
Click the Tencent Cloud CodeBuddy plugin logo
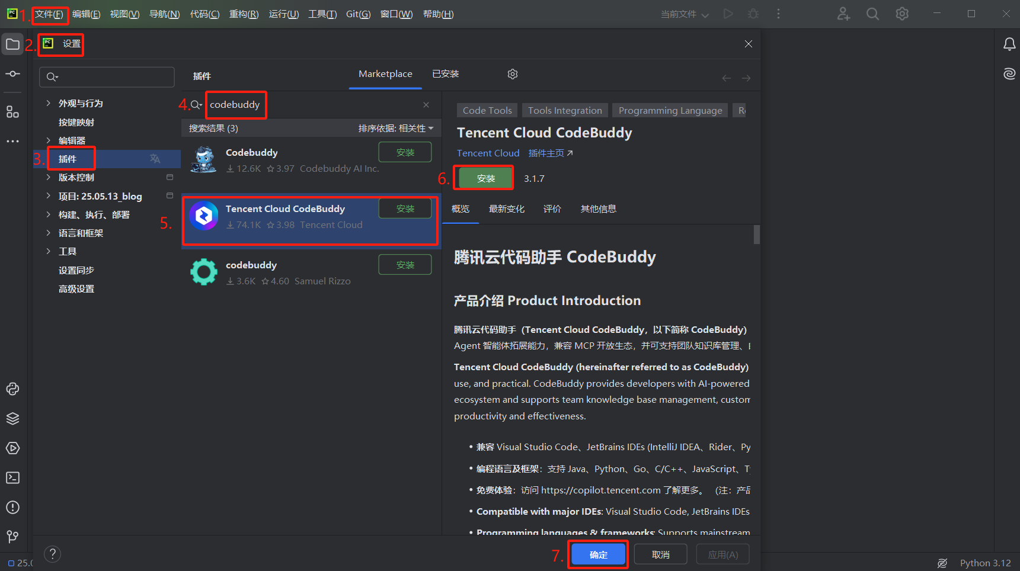[x=204, y=216]
